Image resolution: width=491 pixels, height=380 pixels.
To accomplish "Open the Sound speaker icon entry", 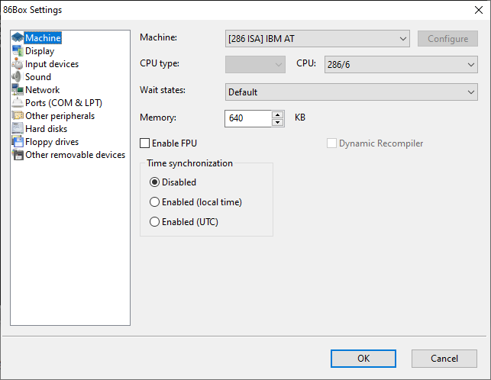I will point(18,77).
